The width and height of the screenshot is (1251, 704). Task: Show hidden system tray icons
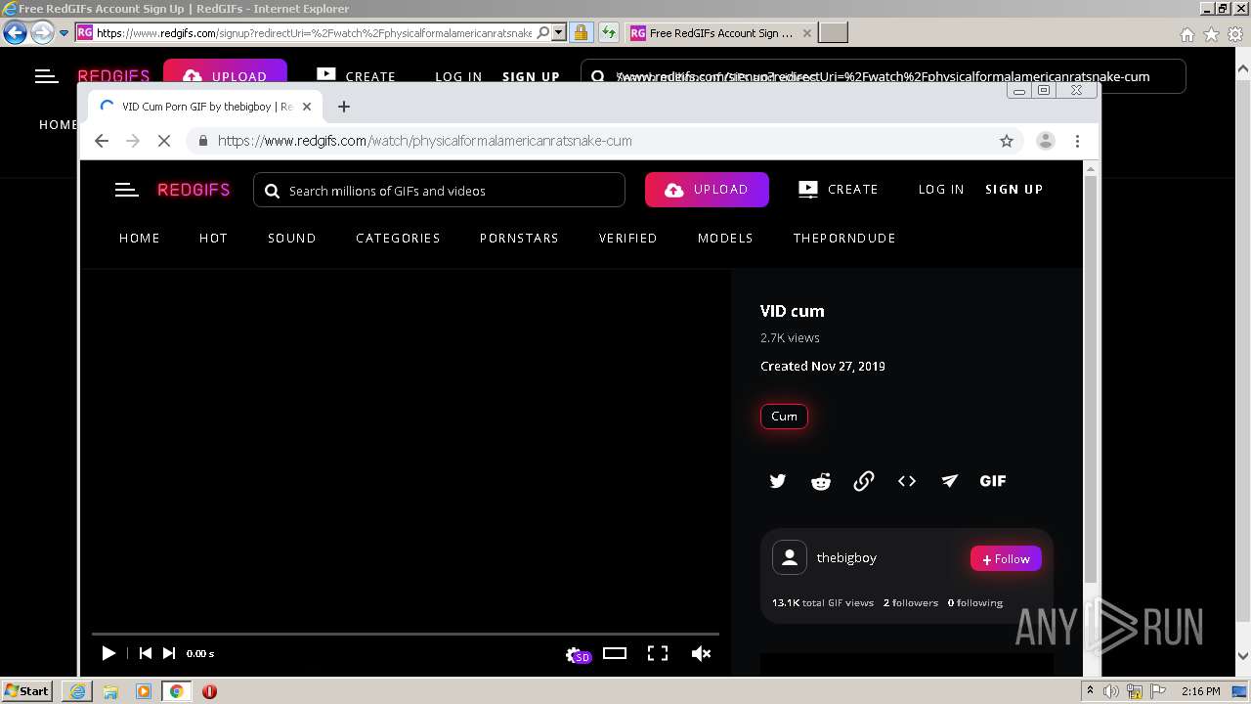(x=1090, y=691)
